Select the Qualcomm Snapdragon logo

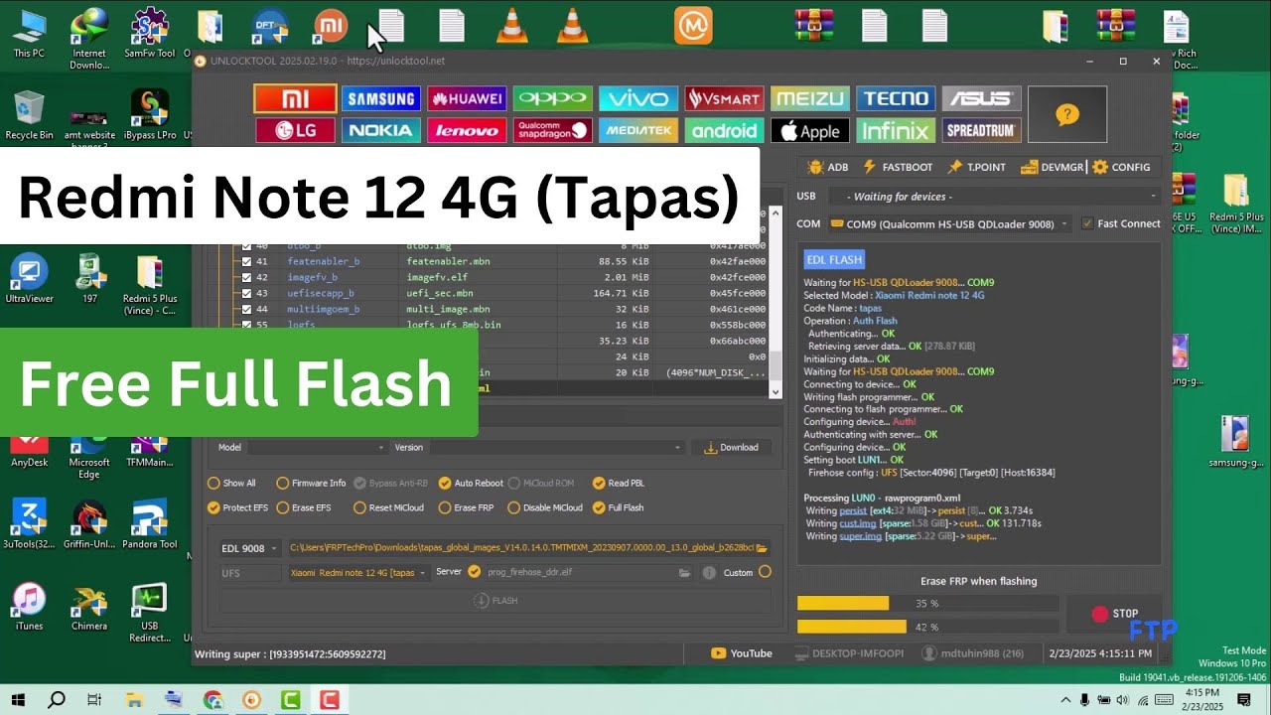(x=553, y=130)
